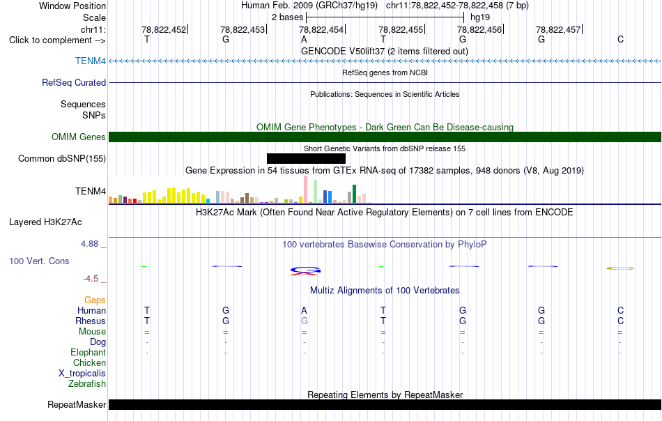Click the 4.88 PhyloP upper scale value
Viewport: 662px width, 421px height.
coord(89,244)
